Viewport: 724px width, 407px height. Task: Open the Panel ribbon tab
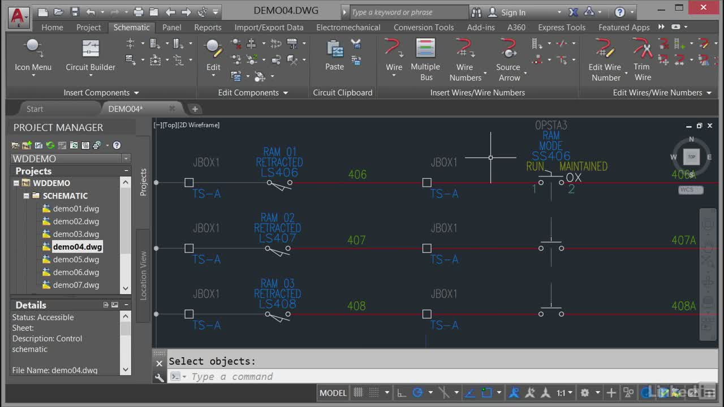(172, 27)
